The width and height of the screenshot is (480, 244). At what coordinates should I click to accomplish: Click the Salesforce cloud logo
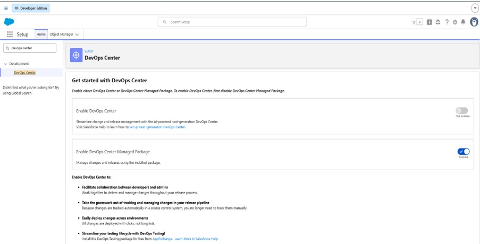point(9,22)
